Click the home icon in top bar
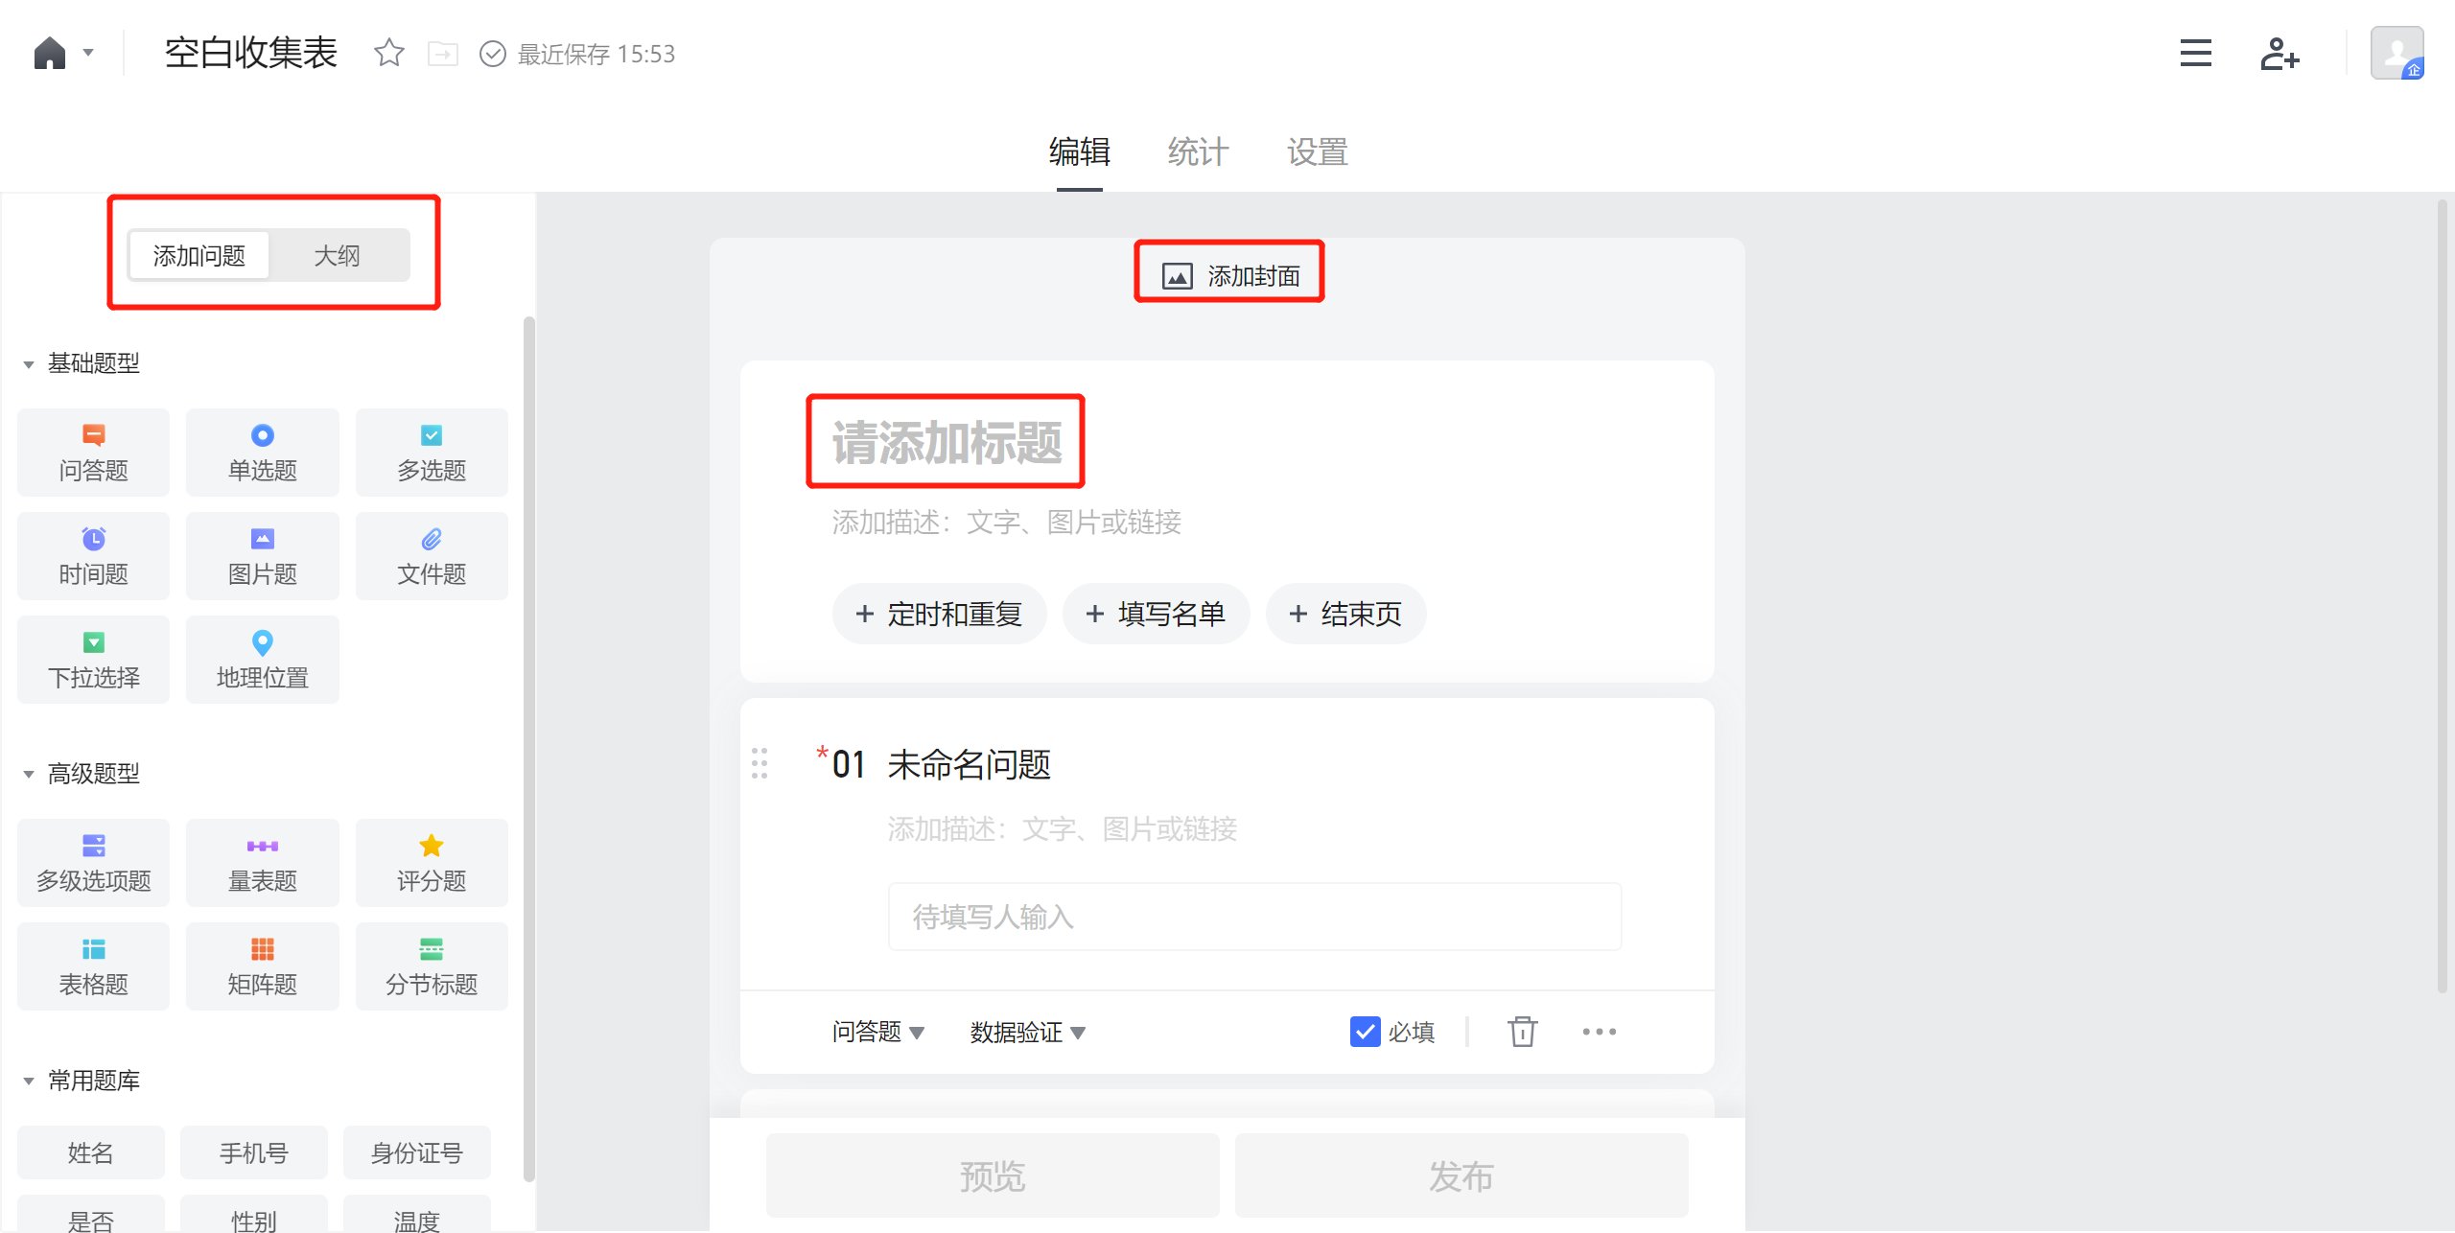Viewport: 2455px width, 1233px height. pyautogui.click(x=50, y=53)
